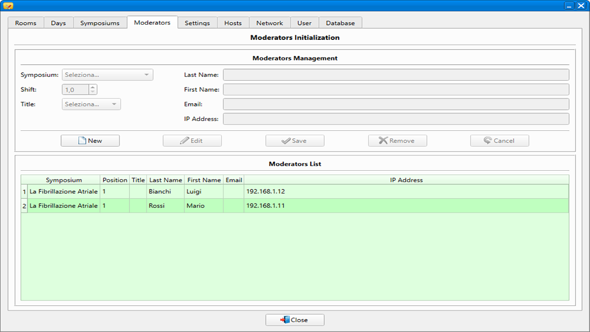Viewport: 590px width, 332px height.
Task: Switch to the Days tab
Action: pyautogui.click(x=58, y=23)
